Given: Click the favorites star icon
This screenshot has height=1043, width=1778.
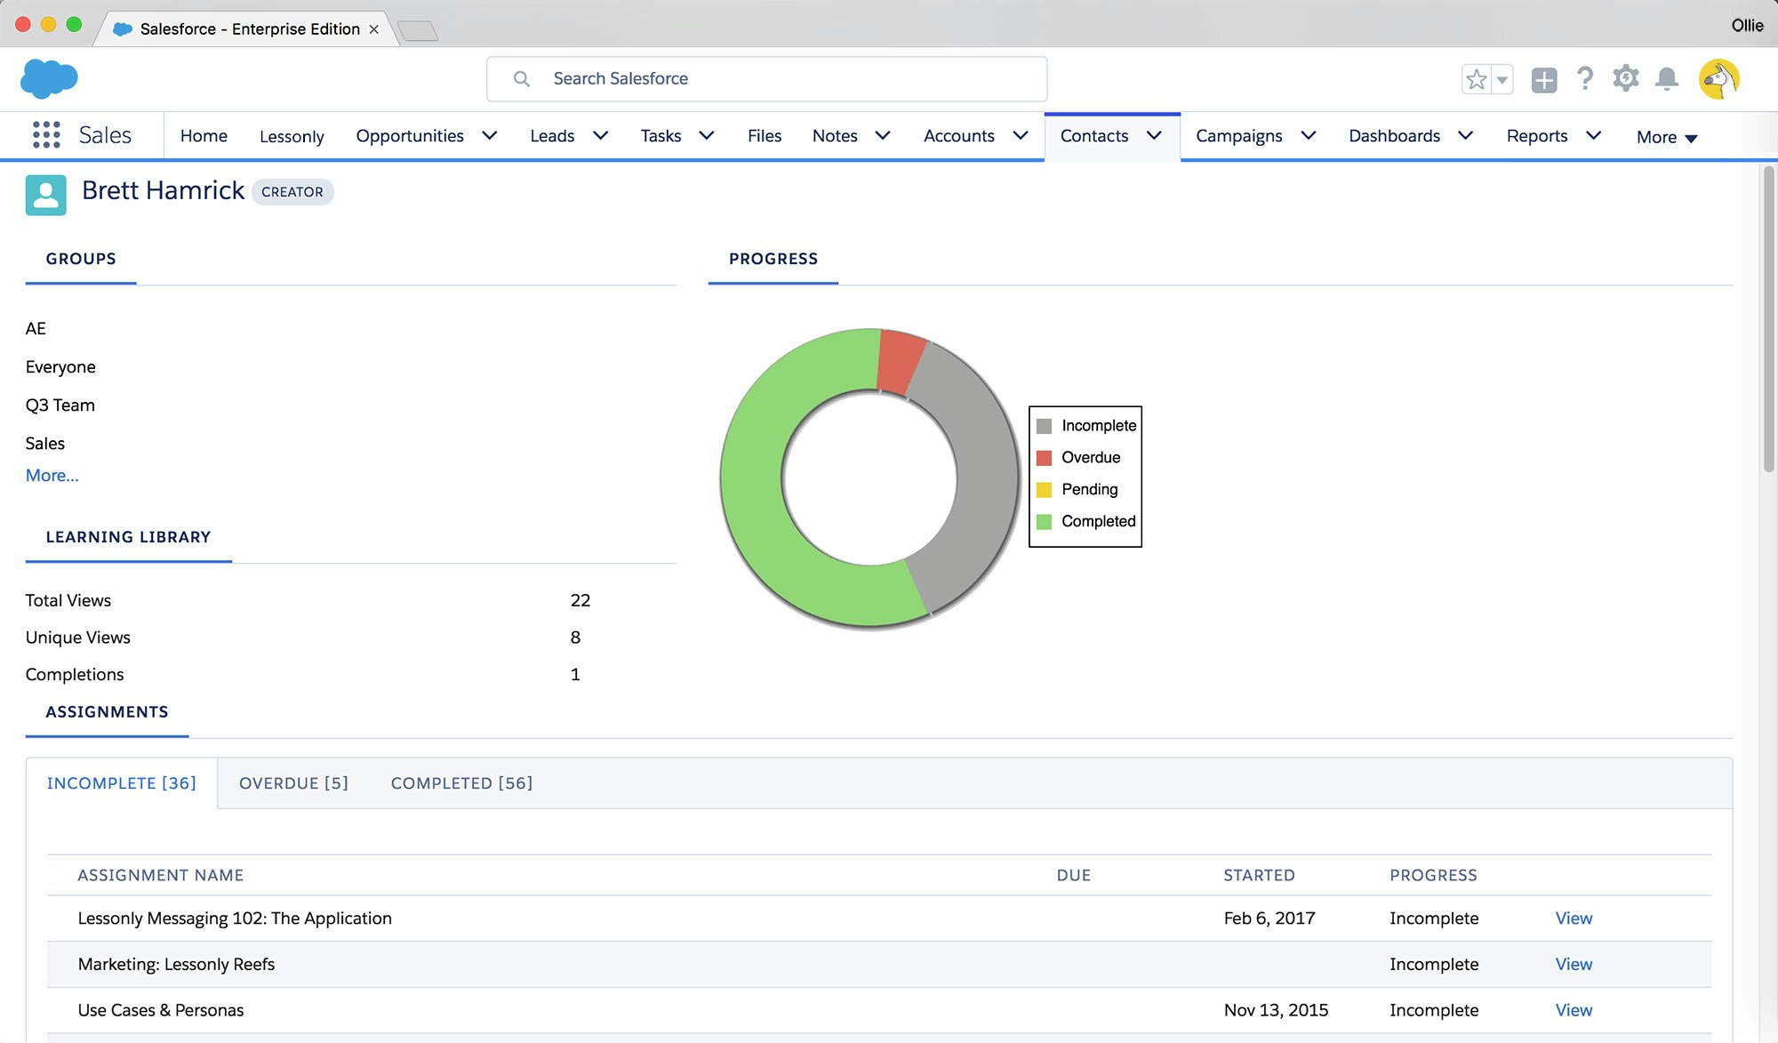Looking at the screenshot, I should pos(1477,79).
